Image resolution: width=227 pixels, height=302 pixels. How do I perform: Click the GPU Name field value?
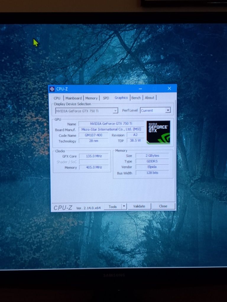pos(111,124)
